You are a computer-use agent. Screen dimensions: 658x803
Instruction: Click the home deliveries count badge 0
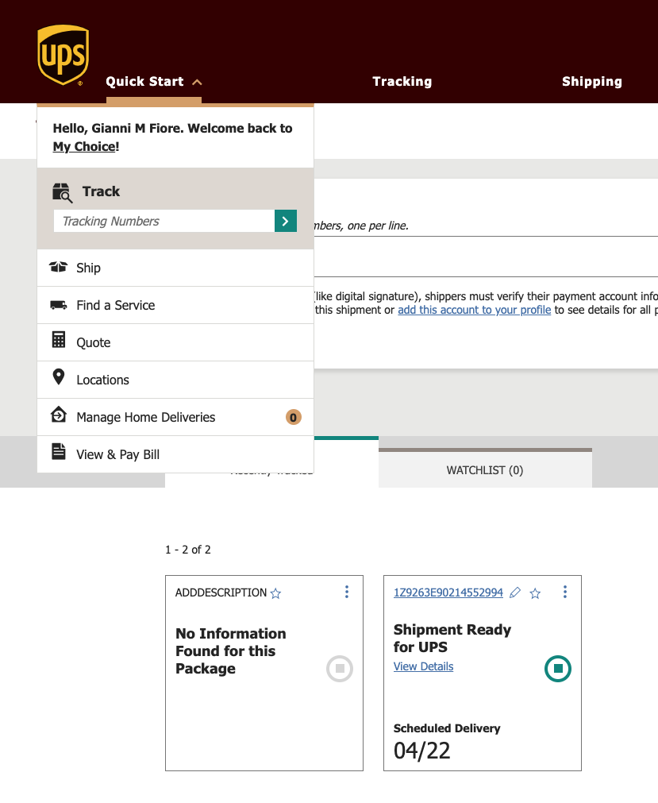293,417
